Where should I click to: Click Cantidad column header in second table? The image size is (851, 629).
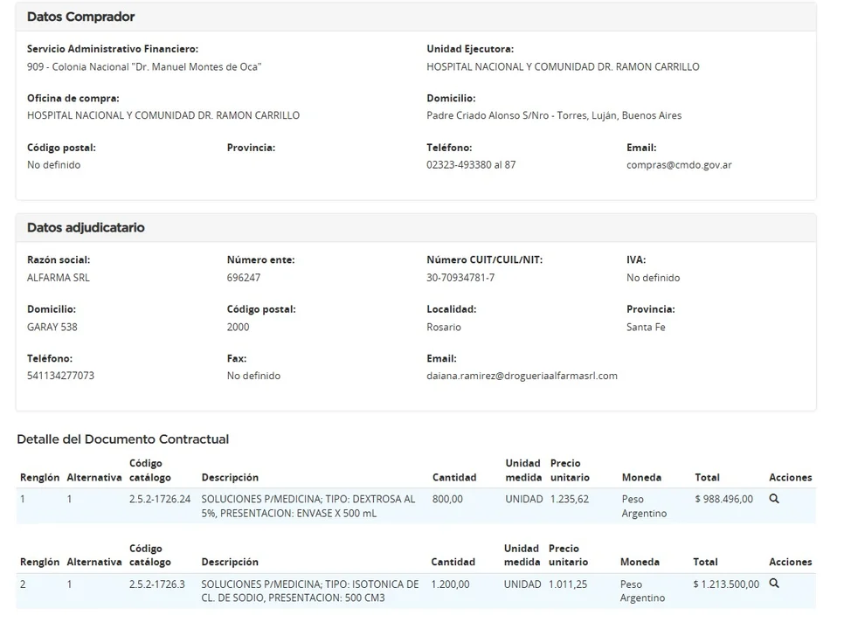[453, 563]
